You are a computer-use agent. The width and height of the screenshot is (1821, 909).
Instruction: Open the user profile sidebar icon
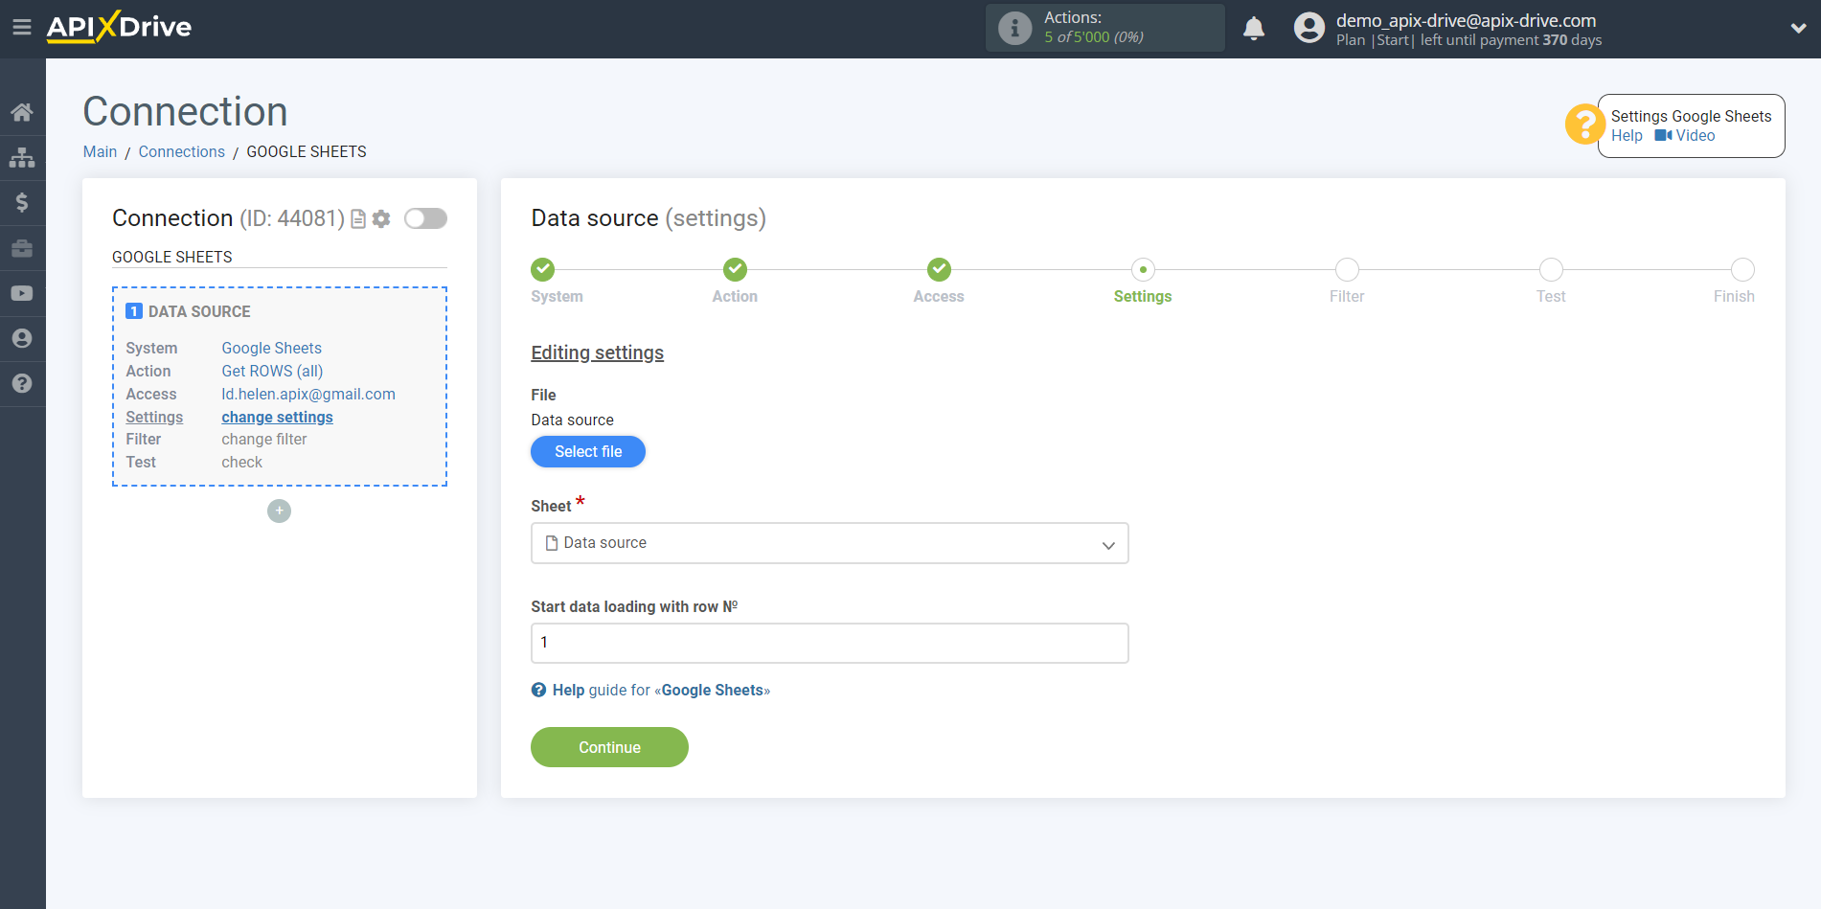(22, 338)
